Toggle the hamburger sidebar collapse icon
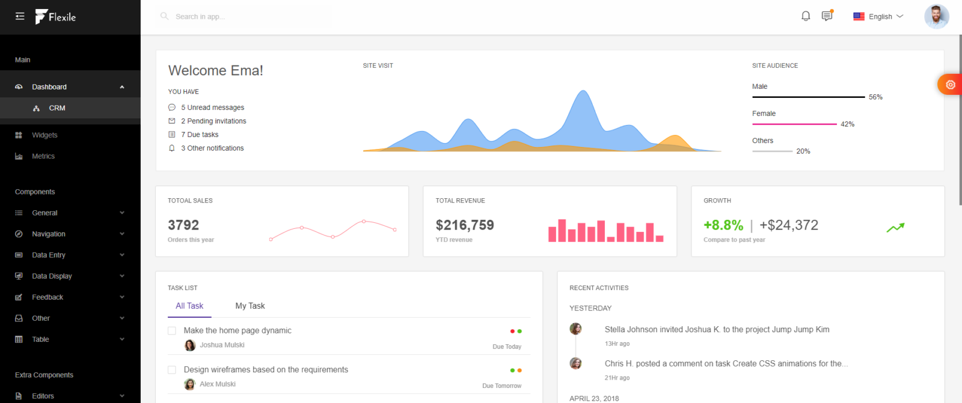 (20, 16)
